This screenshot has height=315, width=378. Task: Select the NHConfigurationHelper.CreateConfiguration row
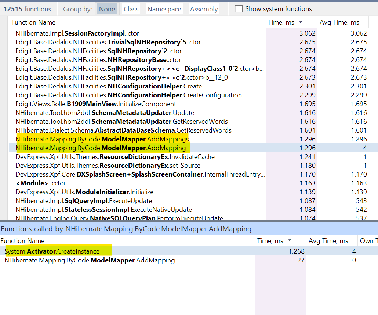pos(193,95)
